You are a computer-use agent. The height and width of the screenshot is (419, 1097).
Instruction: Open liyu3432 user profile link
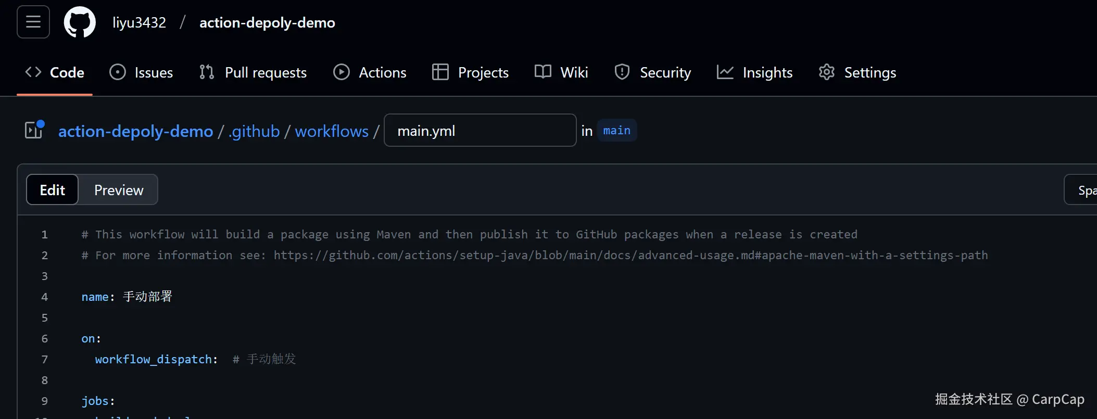click(140, 22)
